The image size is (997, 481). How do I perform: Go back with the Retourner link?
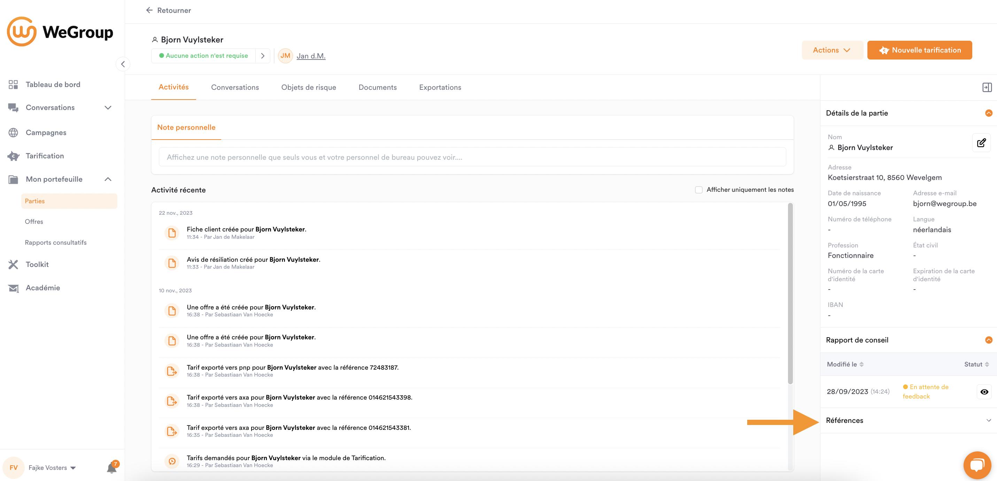coord(168,10)
